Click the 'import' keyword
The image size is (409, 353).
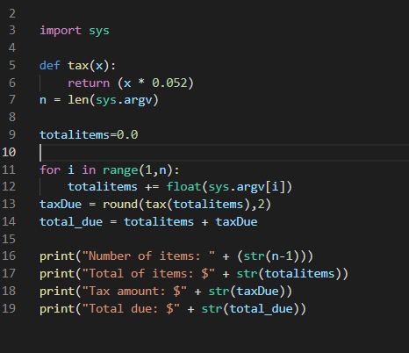tap(61, 31)
